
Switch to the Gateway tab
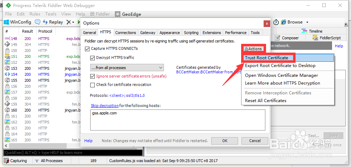[x=147, y=33]
